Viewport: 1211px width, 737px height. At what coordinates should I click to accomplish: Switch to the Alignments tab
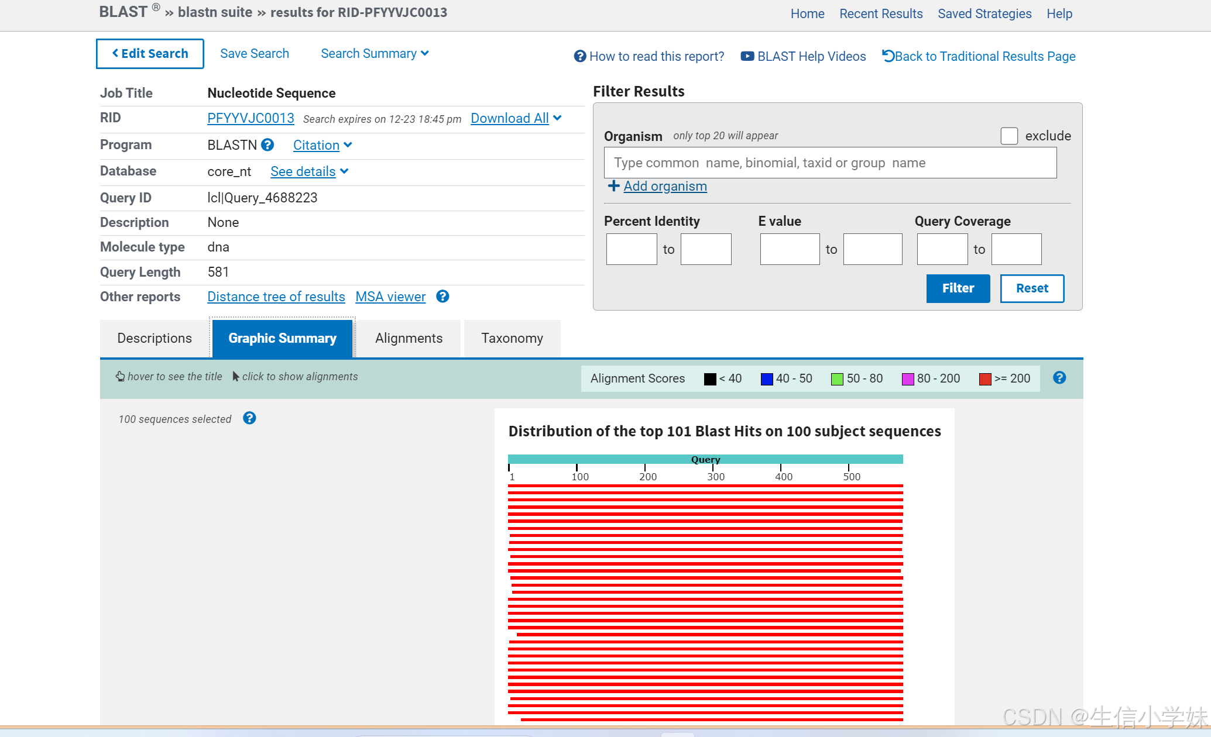pos(409,338)
